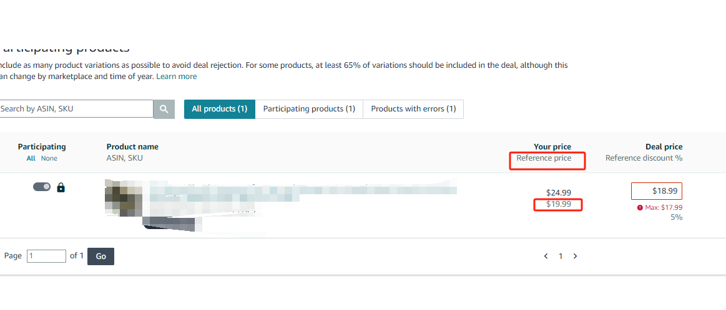Go to next page with right chevron
This screenshot has height=310, width=726.
[x=575, y=256]
